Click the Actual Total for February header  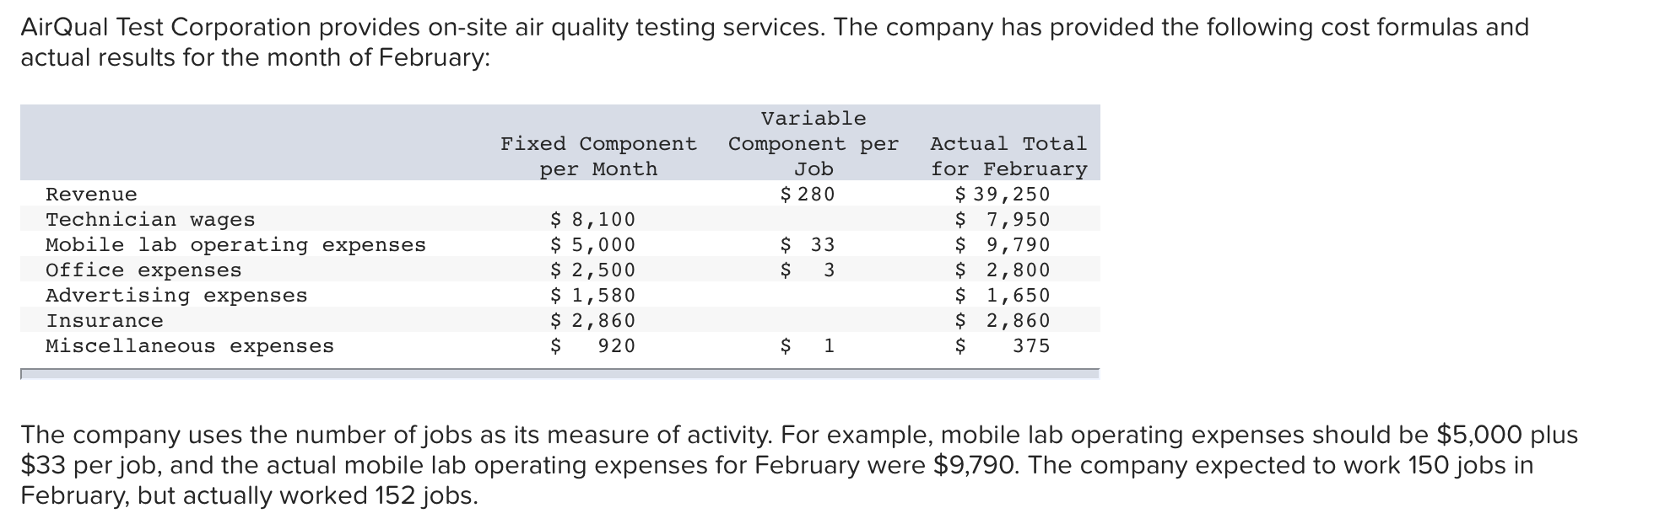click(x=1008, y=156)
